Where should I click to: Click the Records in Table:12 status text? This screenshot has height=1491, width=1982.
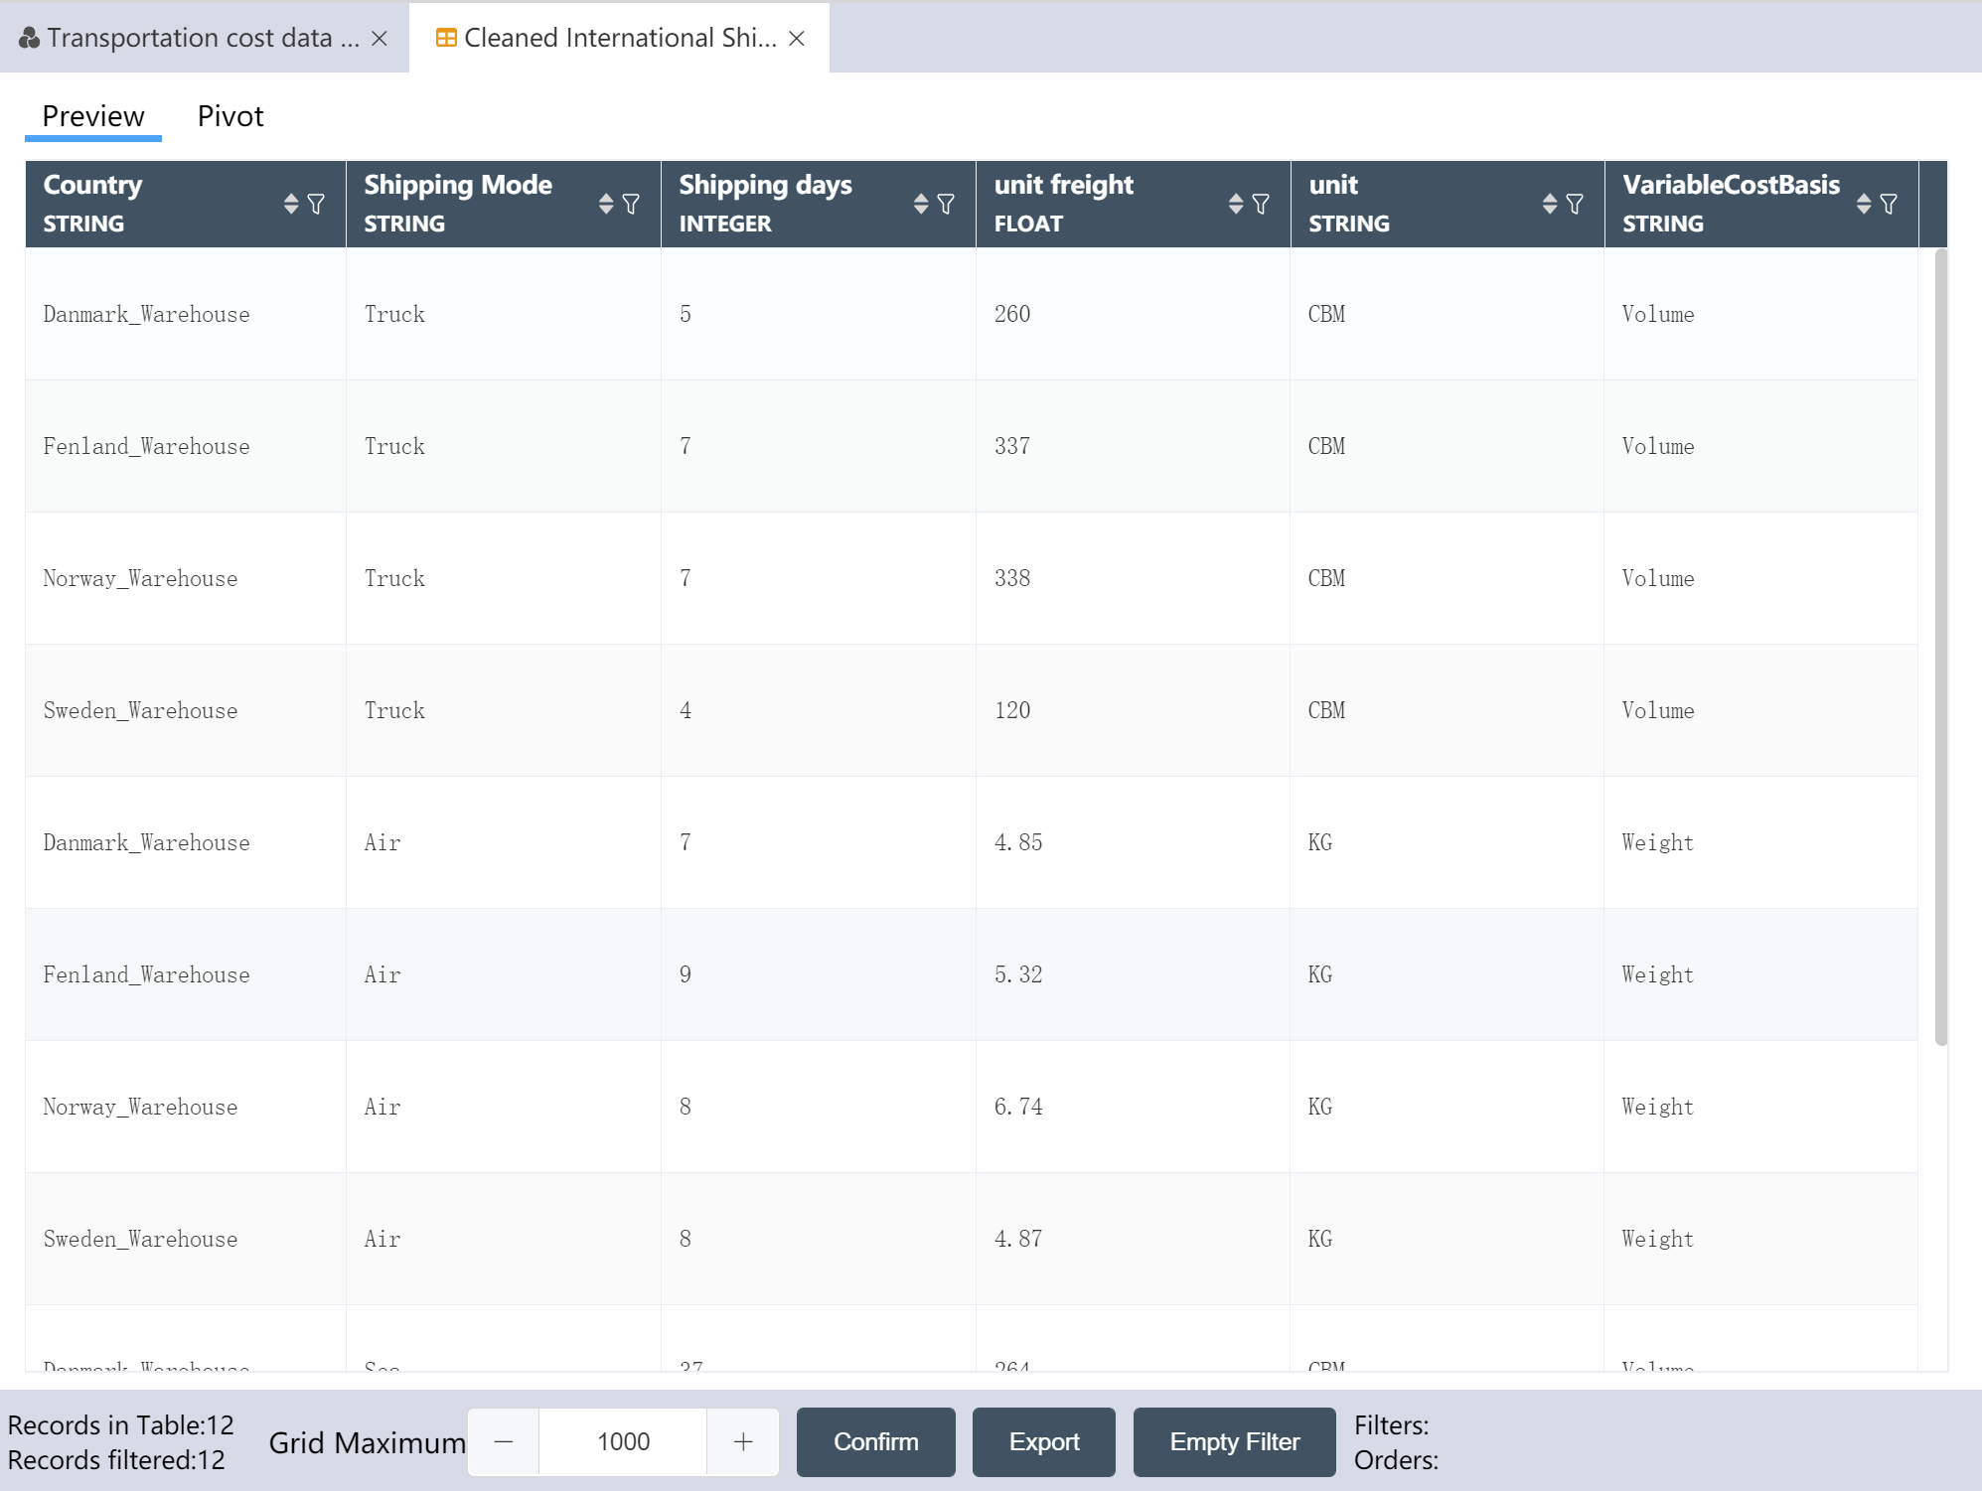[120, 1424]
